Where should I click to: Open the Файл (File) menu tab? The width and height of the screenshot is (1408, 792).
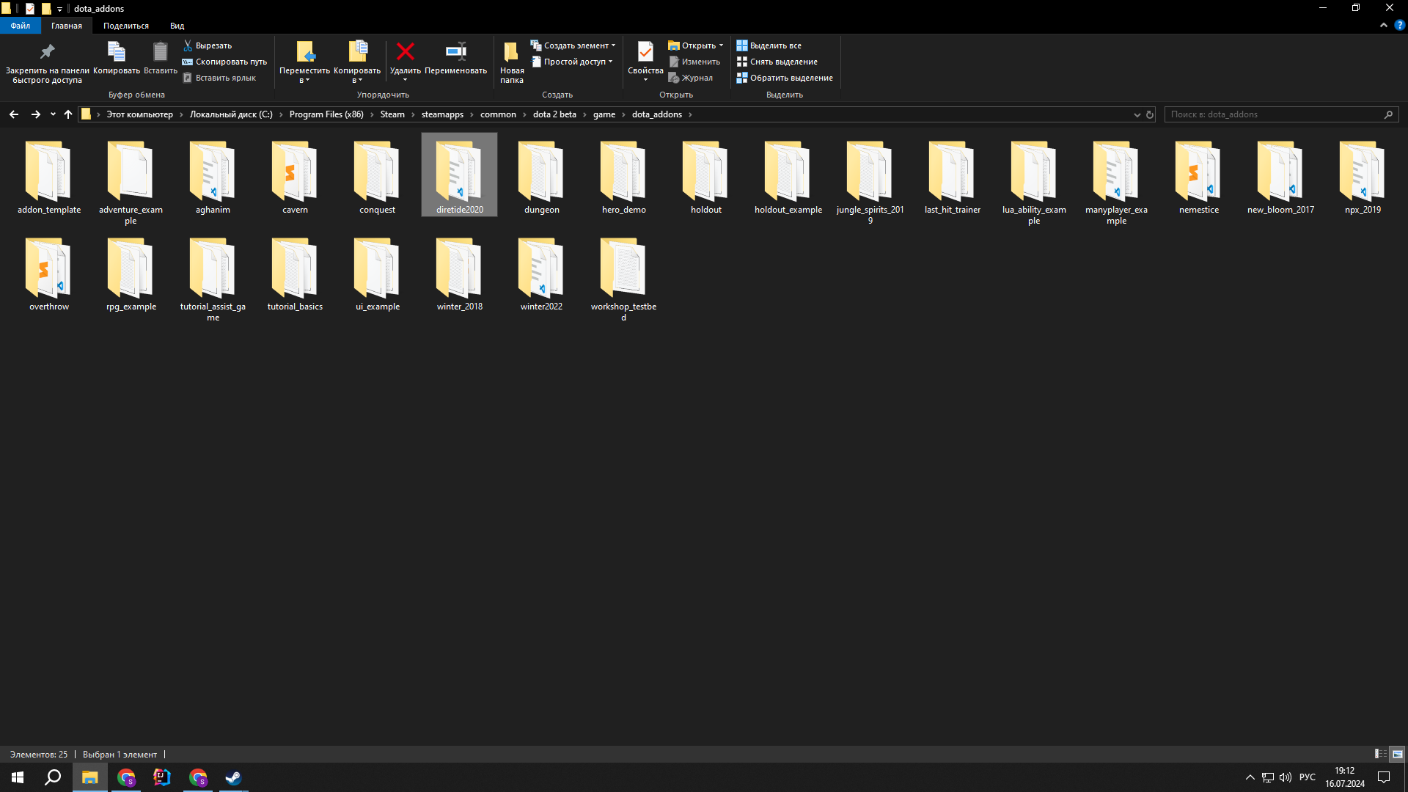pos(20,26)
